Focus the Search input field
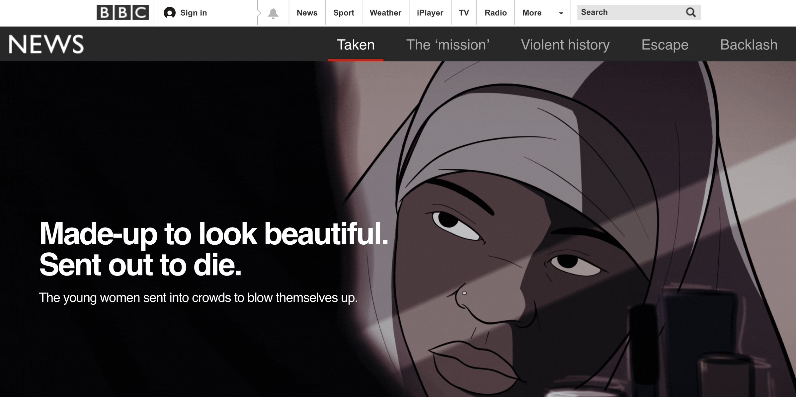796x397 pixels. [x=628, y=12]
